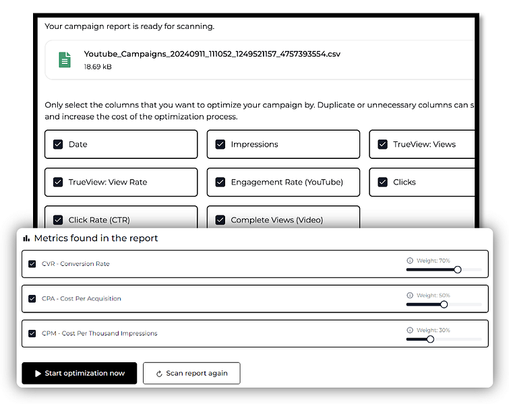Uncheck the Impressions column checkbox
This screenshot has width=509, height=404.
pyautogui.click(x=220, y=144)
